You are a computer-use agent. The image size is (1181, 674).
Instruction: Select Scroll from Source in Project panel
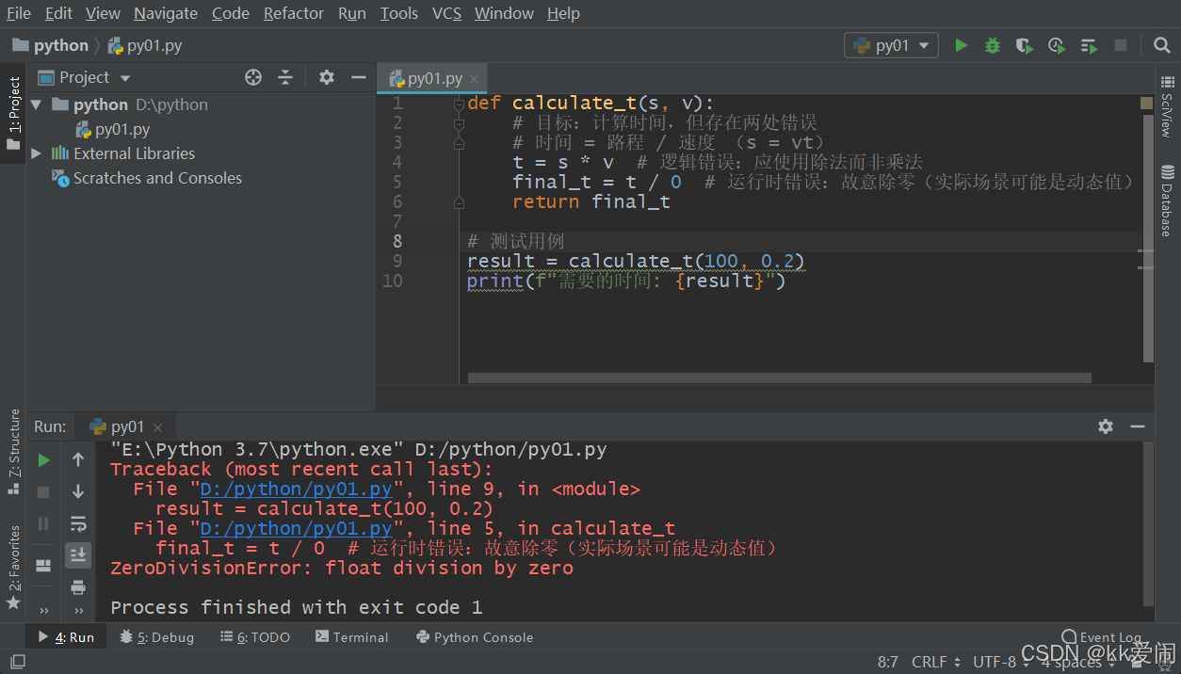click(253, 77)
